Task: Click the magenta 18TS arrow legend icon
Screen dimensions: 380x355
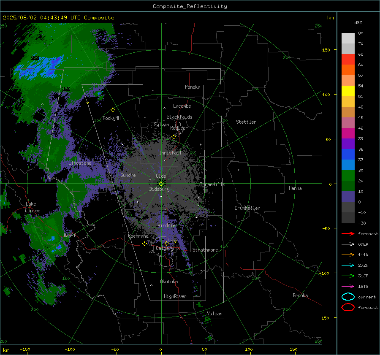Action: [348, 287]
